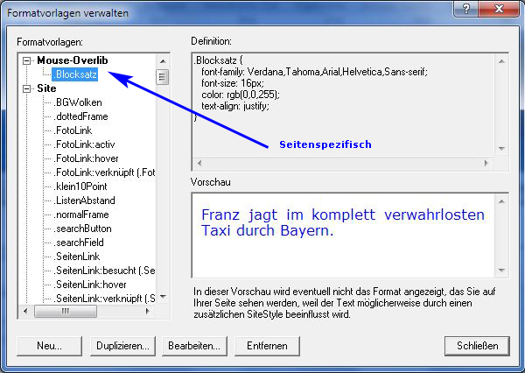The image size is (525, 373).
Task: Click the Duplizieren... button
Action: [123, 346]
